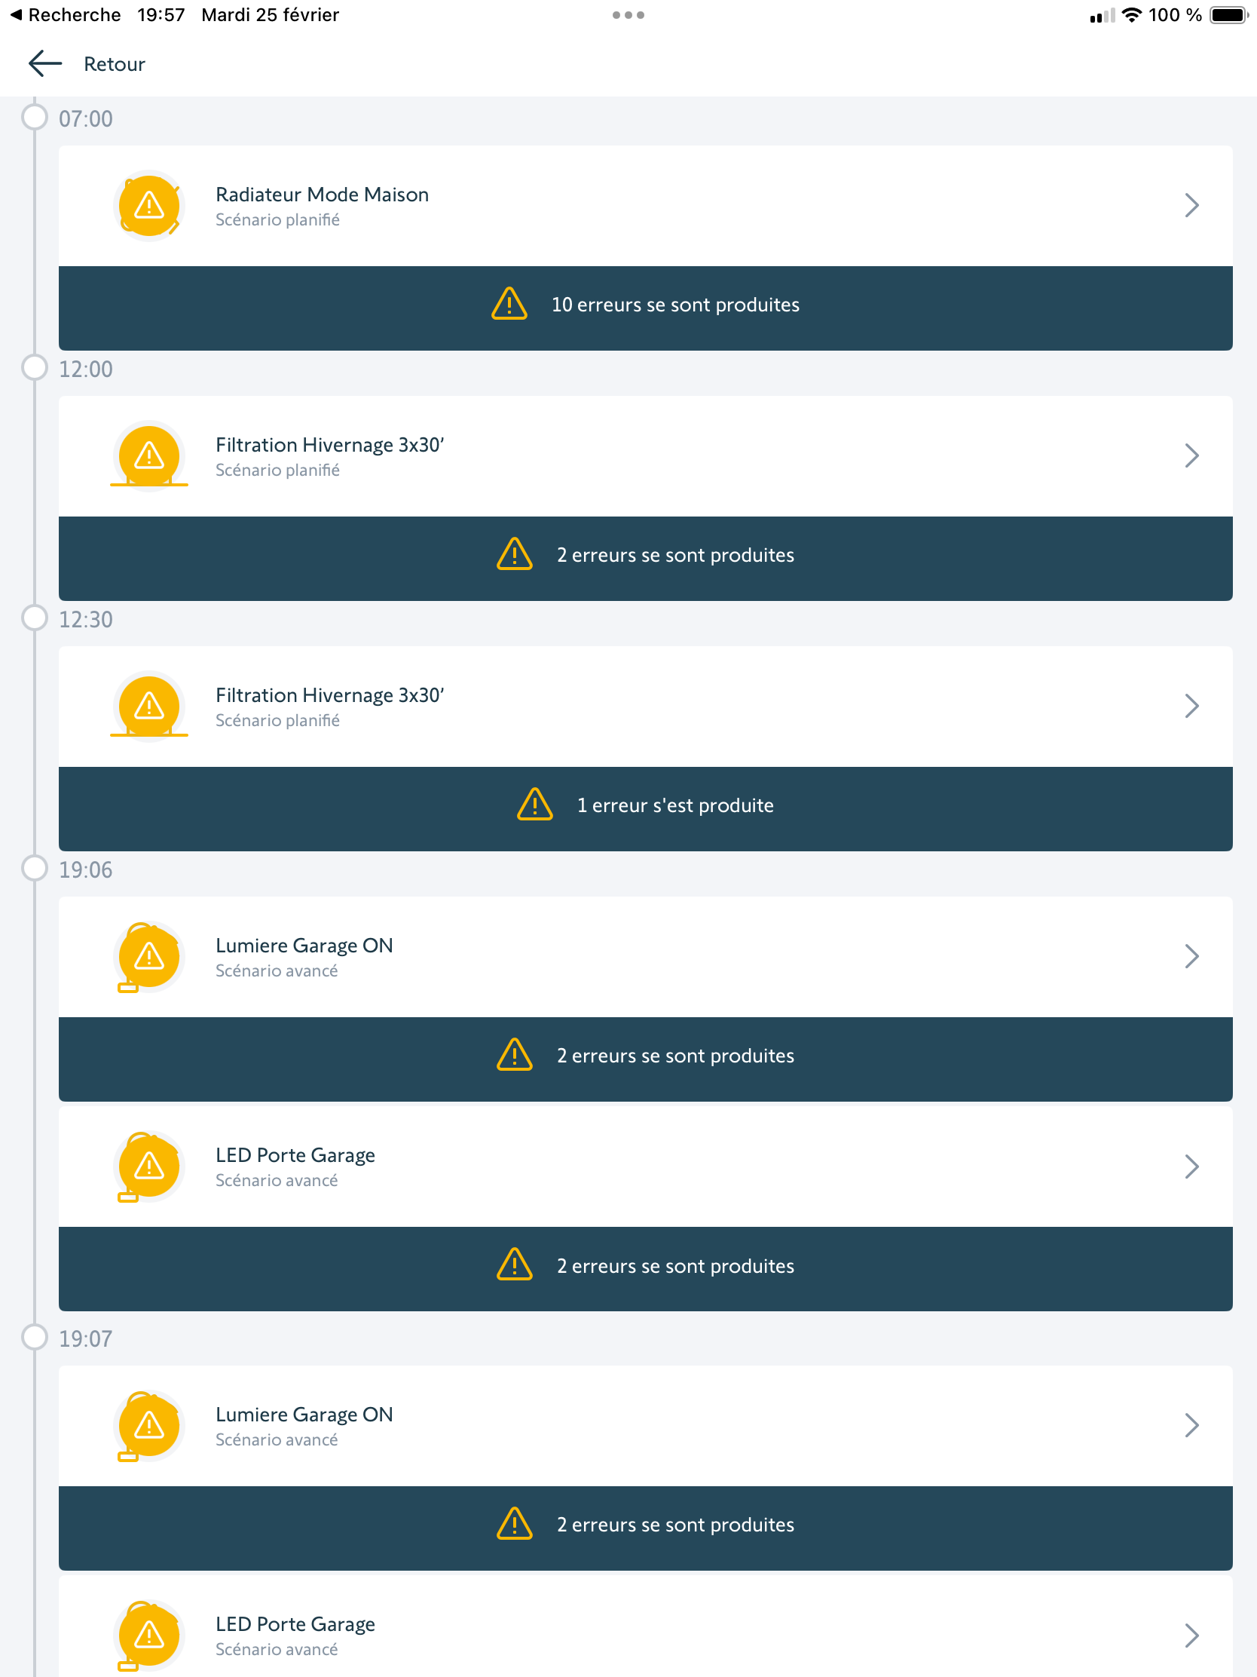The image size is (1257, 1677).
Task: Tap the Retour text link
Action: coord(114,64)
